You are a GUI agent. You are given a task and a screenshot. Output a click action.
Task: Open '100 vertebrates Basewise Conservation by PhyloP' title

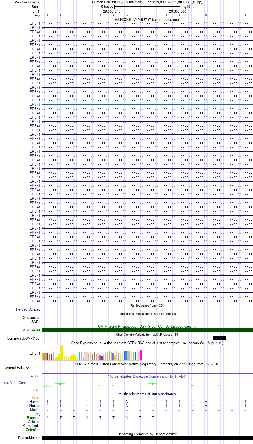pos(147,376)
